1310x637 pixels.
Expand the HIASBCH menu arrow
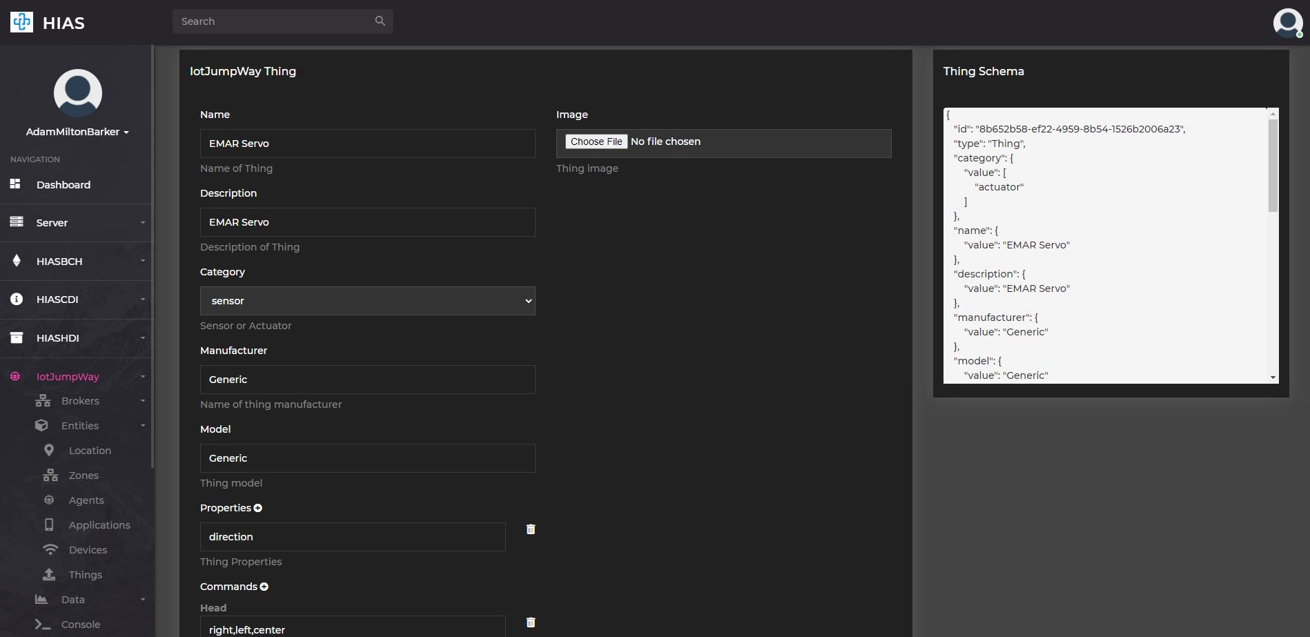[143, 261]
